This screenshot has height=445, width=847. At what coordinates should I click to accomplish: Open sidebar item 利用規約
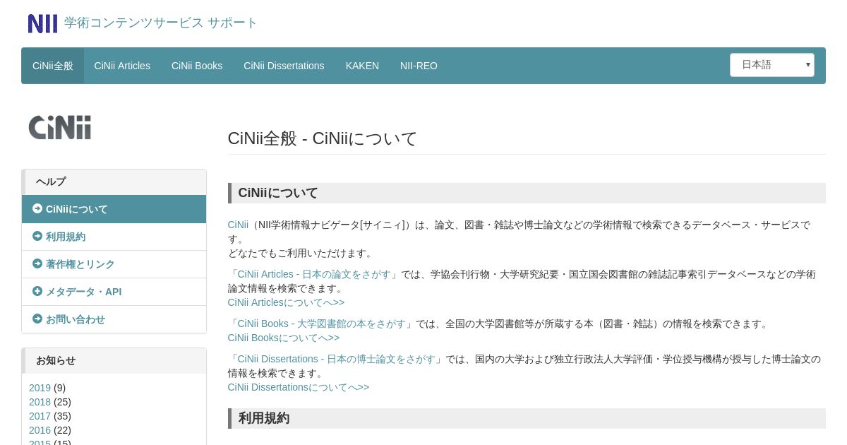coord(114,237)
